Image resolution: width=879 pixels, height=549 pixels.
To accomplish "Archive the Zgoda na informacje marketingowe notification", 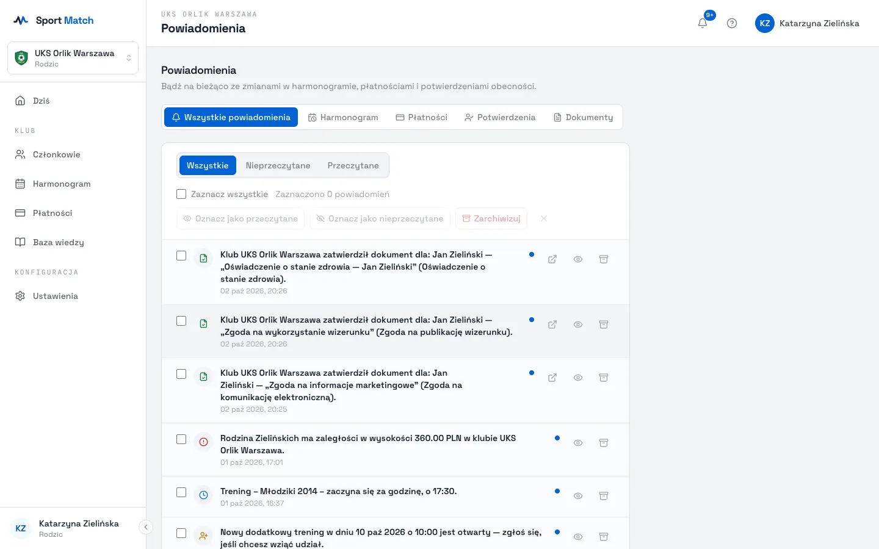I will 604,378.
